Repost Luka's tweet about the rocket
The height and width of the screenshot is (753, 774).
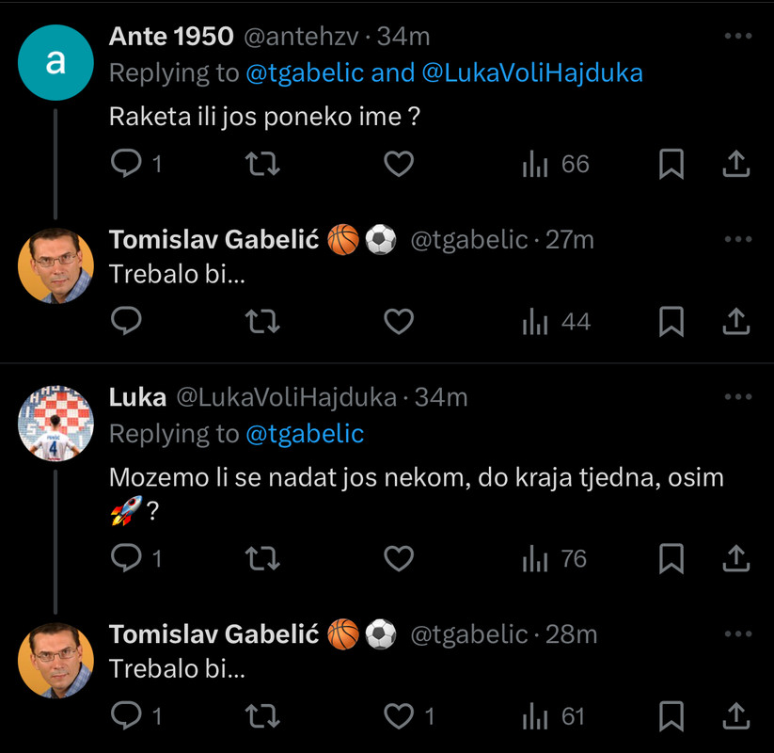[x=262, y=559]
